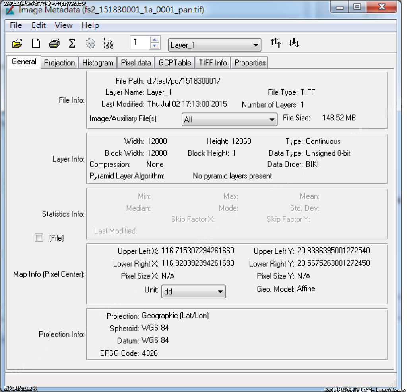The width and height of the screenshot is (407, 392).
Task: Expand the Image/Auxiliary File(s) dropdown
Action: click(x=229, y=120)
